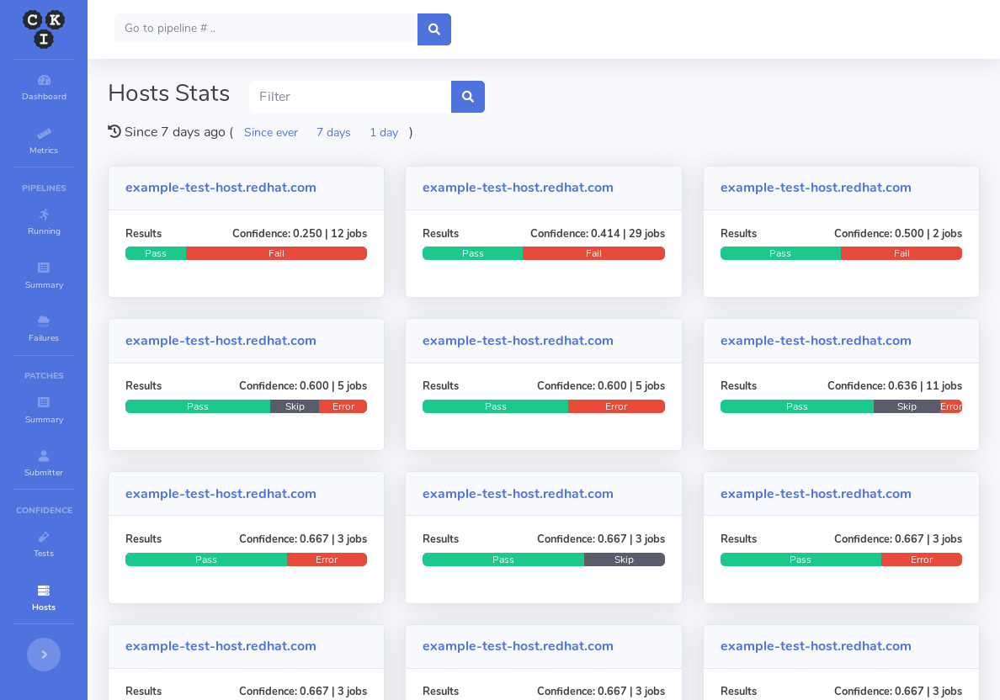
Task: Click the PATCHES section header in the sidebar
Action: pos(44,375)
